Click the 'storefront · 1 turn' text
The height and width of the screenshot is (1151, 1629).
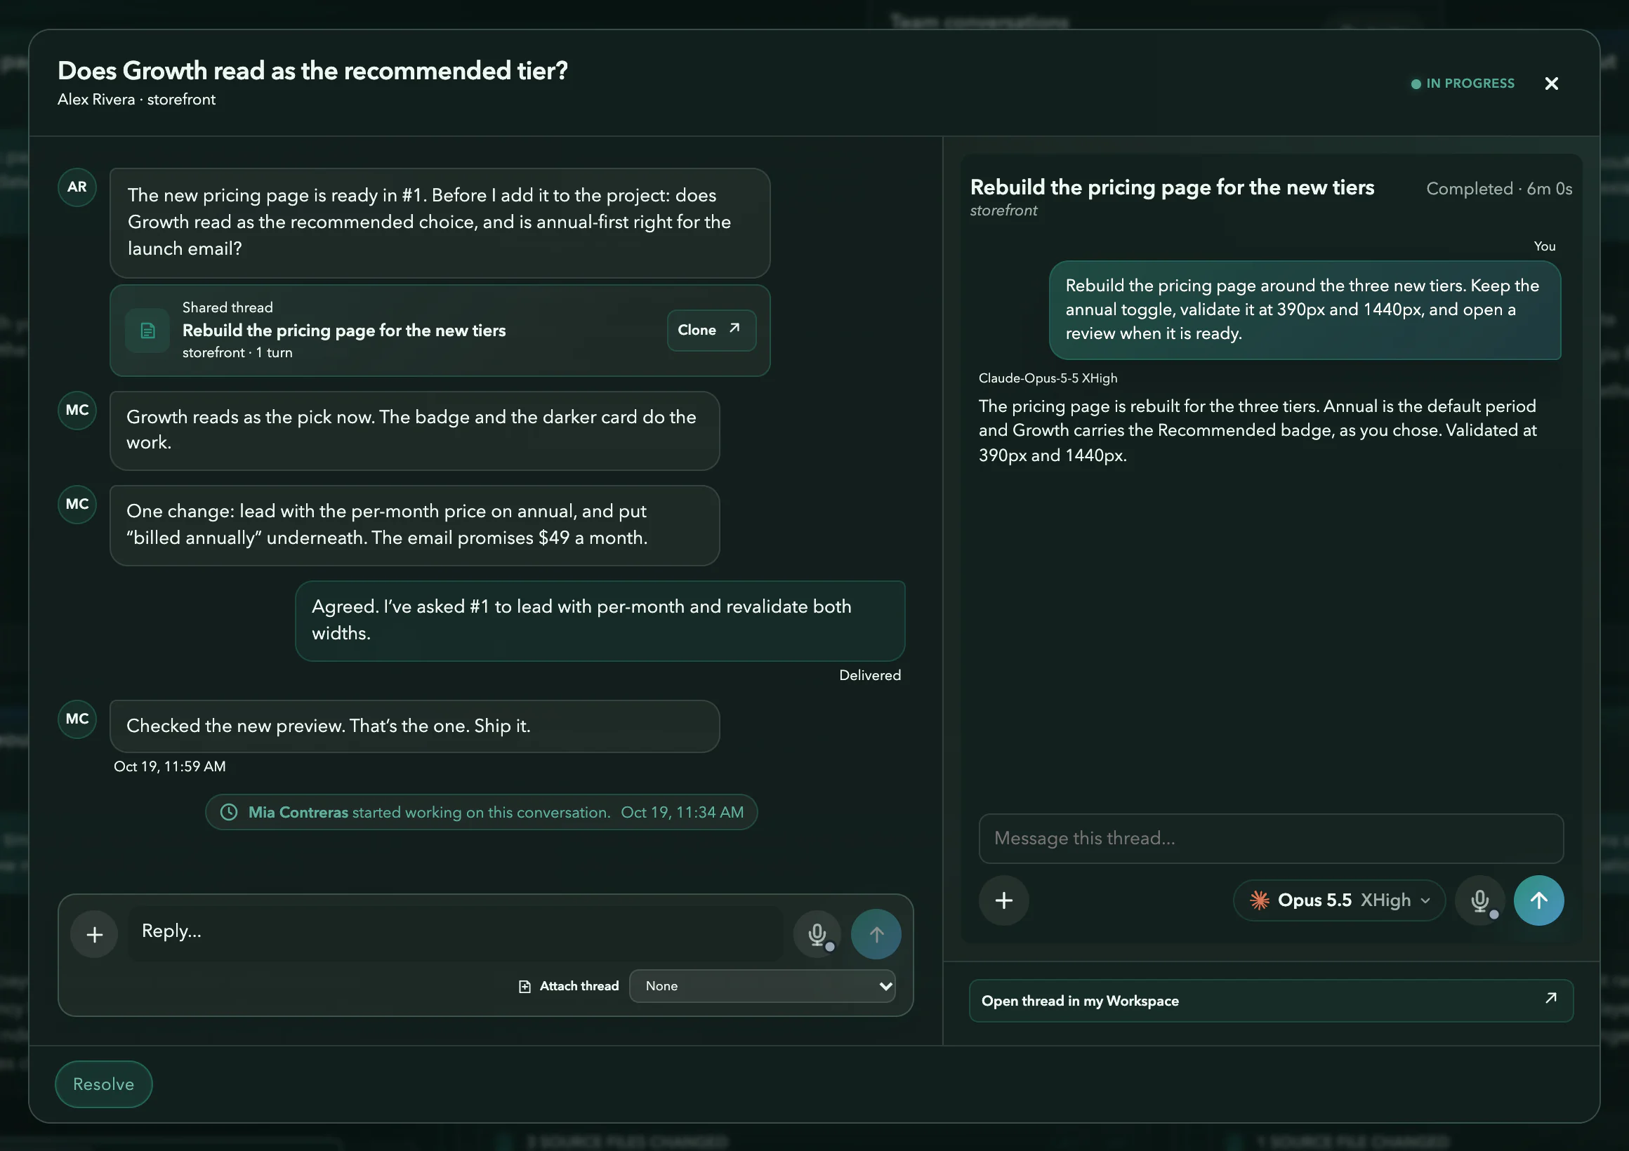point(238,352)
